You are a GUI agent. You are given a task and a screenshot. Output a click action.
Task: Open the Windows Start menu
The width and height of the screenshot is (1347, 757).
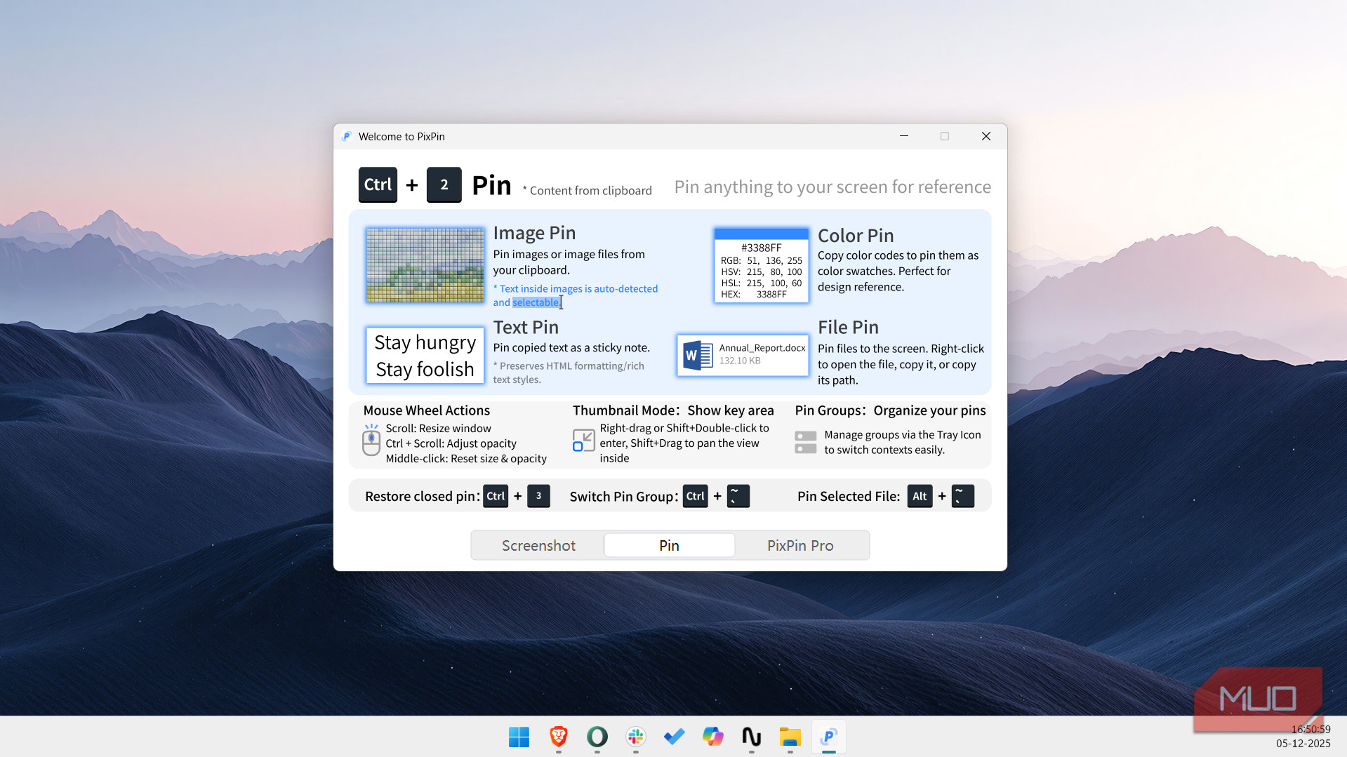(x=519, y=737)
